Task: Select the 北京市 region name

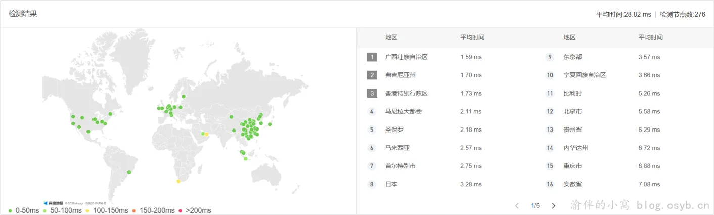Action: click(x=573, y=112)
